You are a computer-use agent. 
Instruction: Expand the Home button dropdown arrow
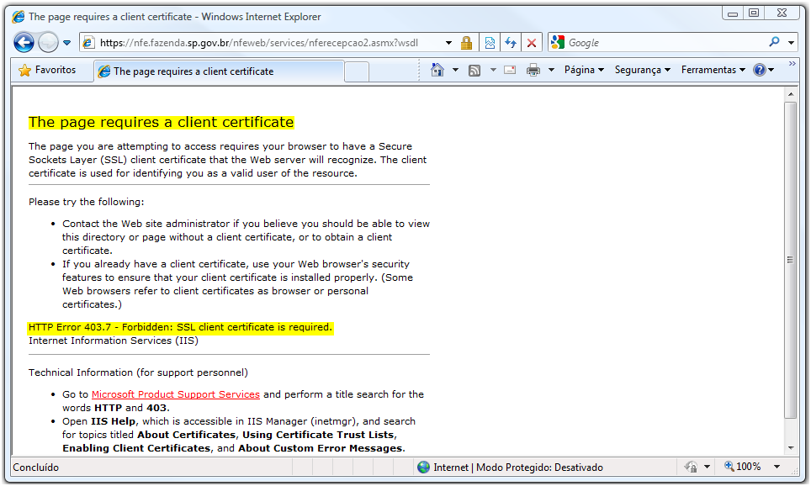pos(456,70)
